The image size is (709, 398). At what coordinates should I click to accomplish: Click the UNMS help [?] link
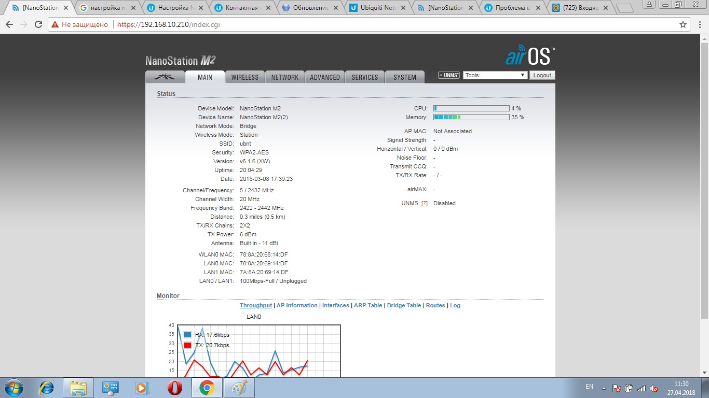tap(424, 203)
